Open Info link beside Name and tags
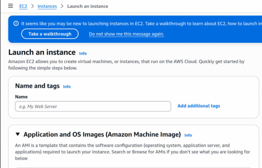The image size is (262, 168). 67,87
